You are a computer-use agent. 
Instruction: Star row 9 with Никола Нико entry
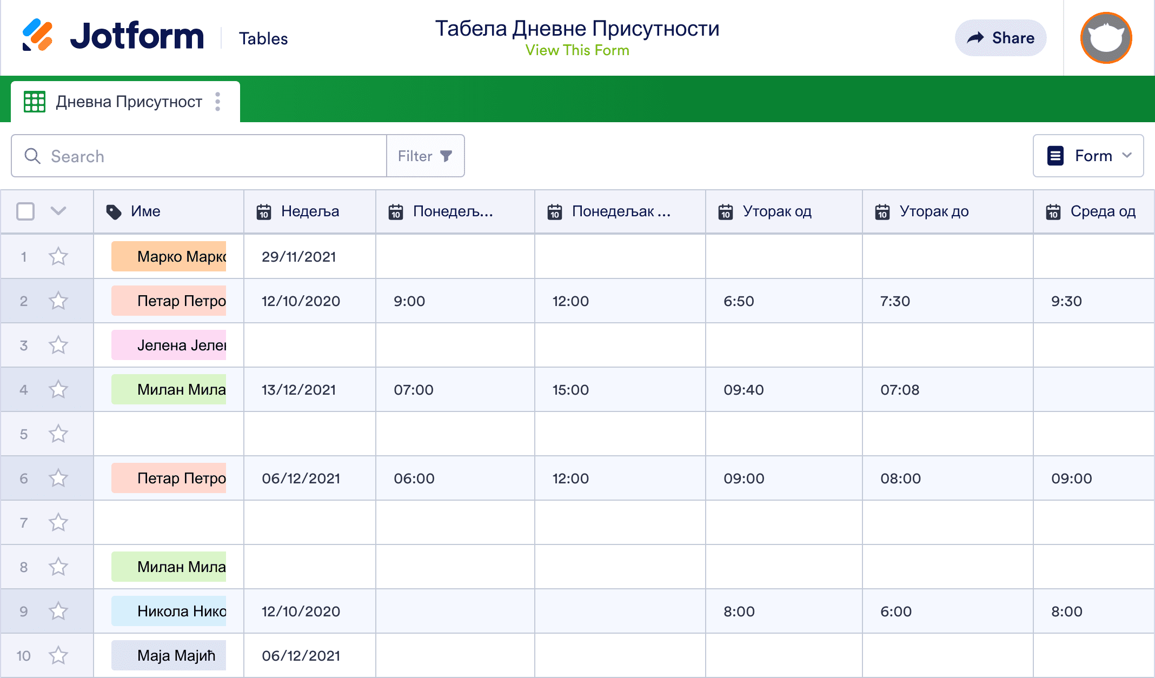pyautogui.click(x=58, y=610)
